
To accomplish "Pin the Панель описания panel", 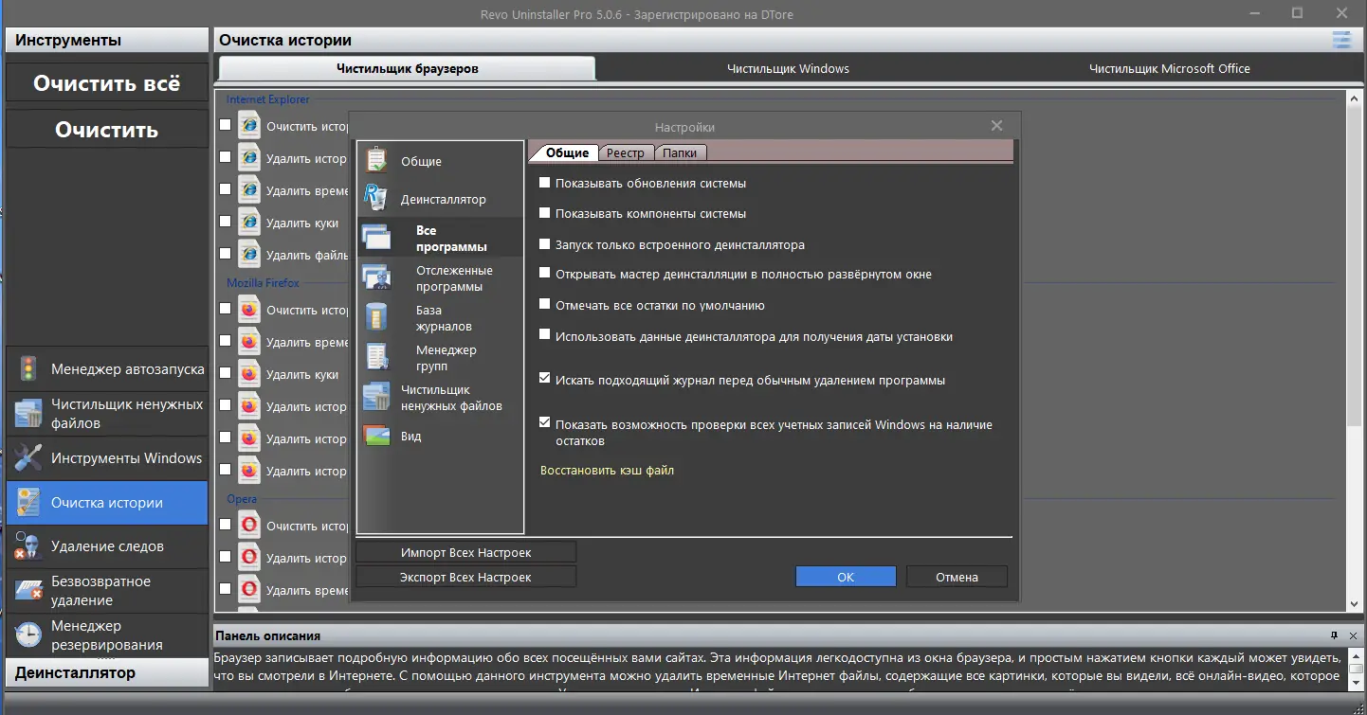I will pos(1334,635).
